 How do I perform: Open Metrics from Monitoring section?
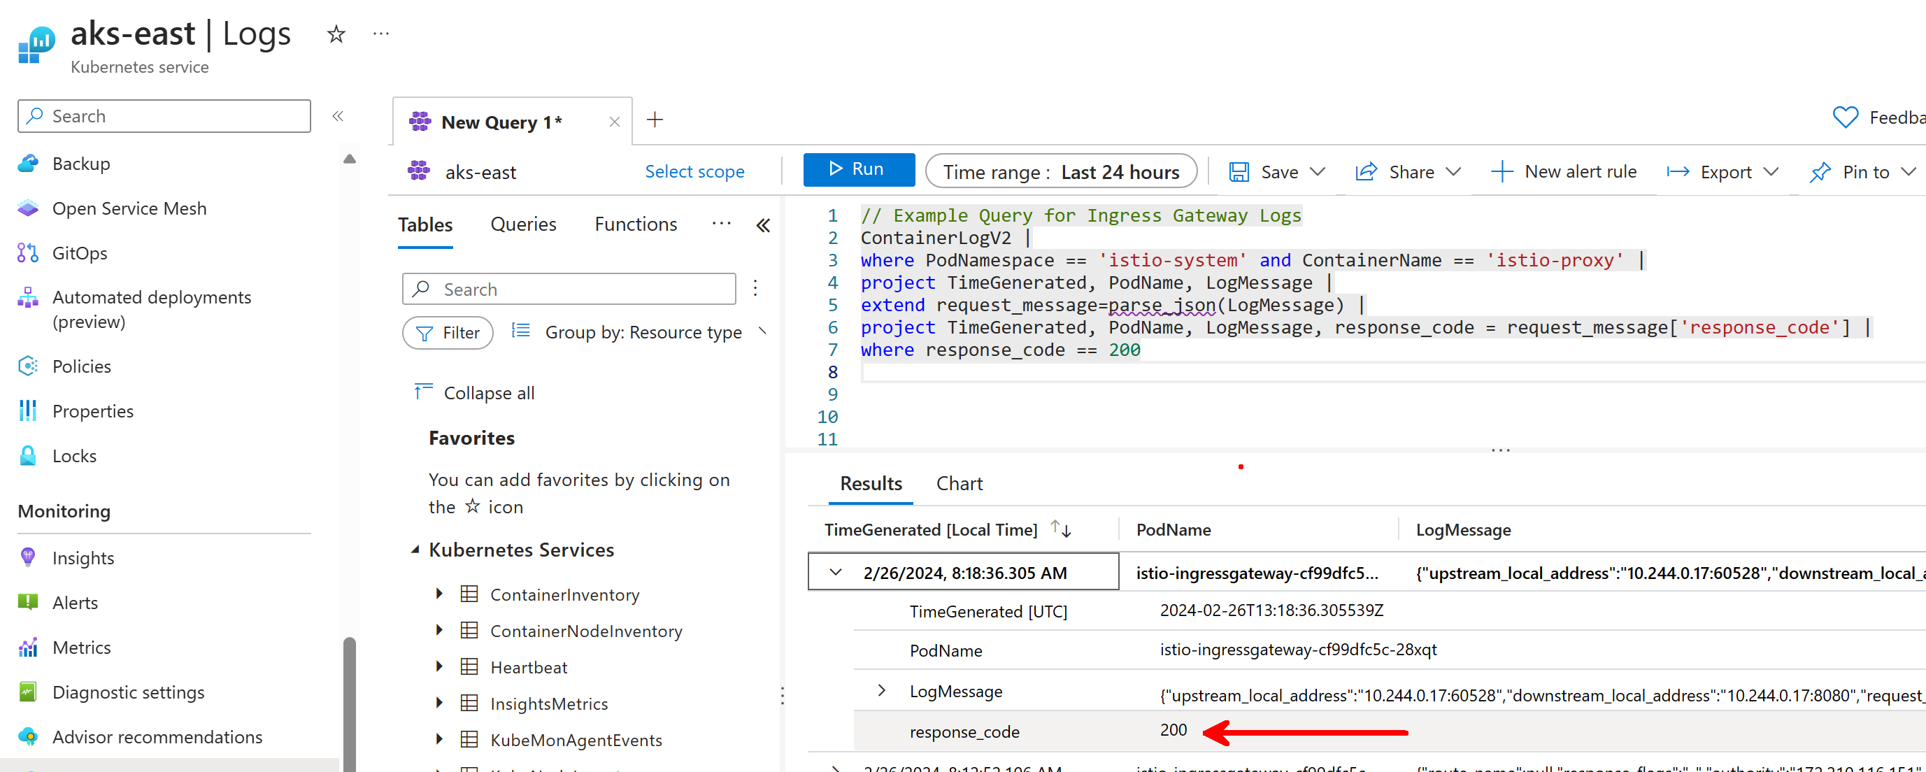point(80,648)
